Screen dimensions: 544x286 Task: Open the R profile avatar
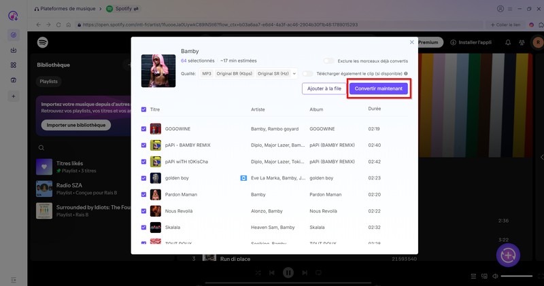(538, 42)
